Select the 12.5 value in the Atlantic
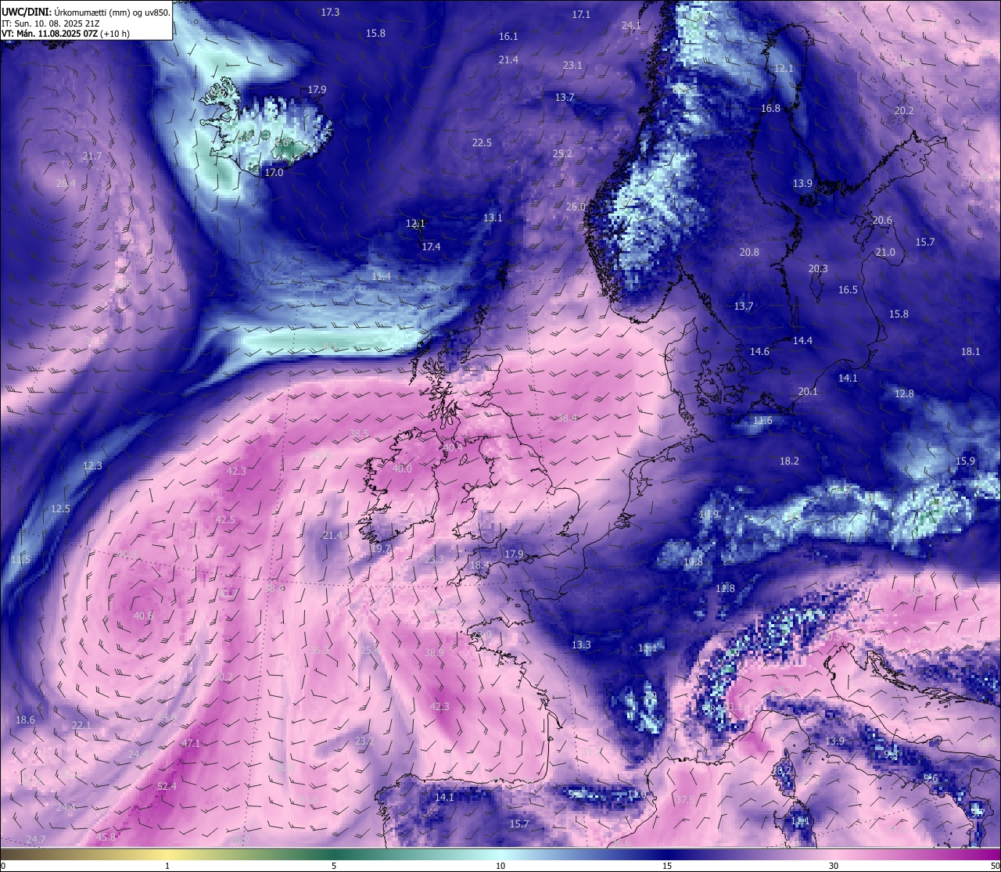Viewport: 1001px width, 872px height. click(x=60, y=508)
